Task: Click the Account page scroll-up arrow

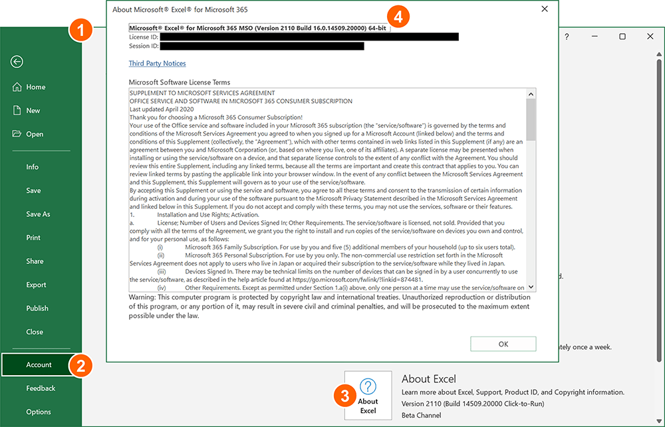Action: pyautogui.click(x=659, y=55)
